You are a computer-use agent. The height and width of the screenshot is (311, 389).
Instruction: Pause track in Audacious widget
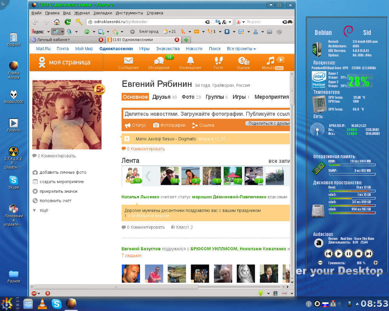pos(348,253)
